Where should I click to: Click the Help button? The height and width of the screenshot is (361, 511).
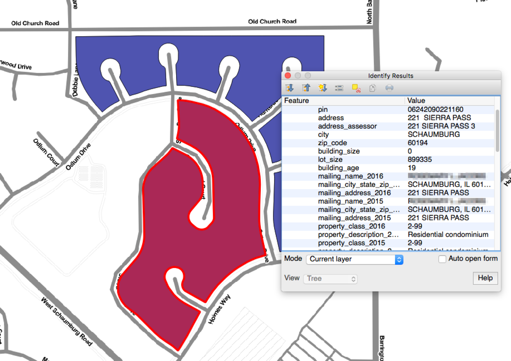pos(485,278)
